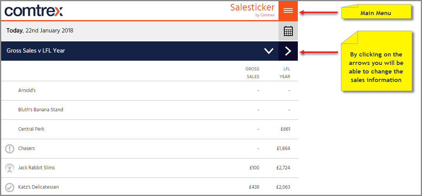
Task: Click the Today date text
Action: (40, 31)
